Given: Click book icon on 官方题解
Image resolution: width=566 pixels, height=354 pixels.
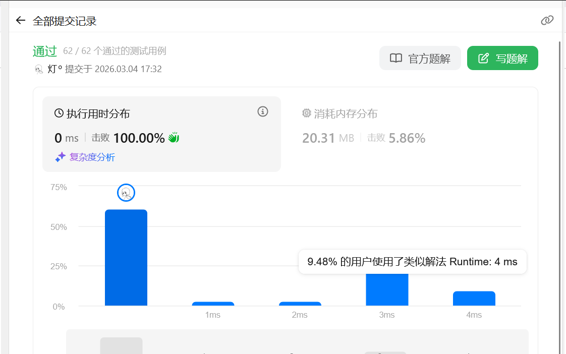Looking at the screenshot, I should pos(396,58).
